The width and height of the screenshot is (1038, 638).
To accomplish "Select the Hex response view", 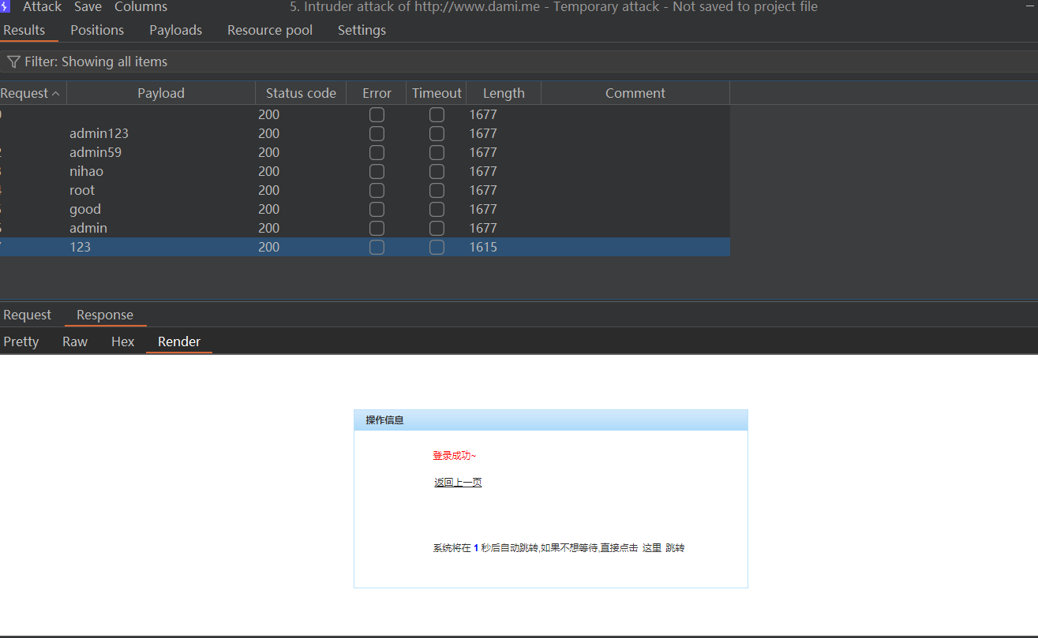I will tap(122, 341).
